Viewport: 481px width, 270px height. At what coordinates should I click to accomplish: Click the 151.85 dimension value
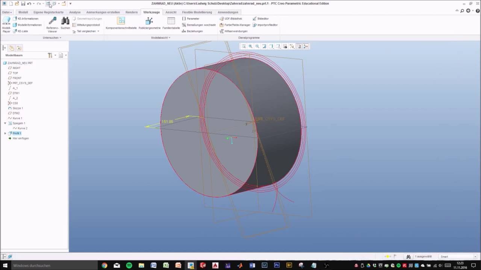pyautogui.click(x=167, y=121)
